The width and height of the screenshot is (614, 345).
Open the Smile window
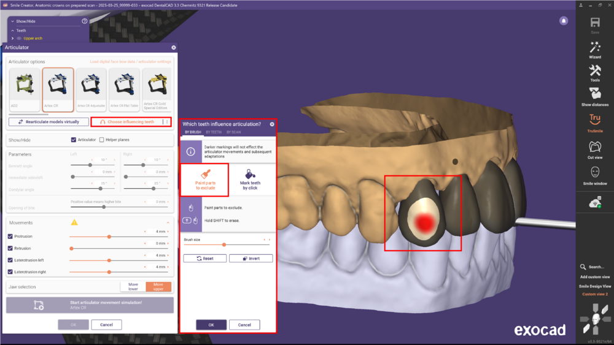coord(595,172)
